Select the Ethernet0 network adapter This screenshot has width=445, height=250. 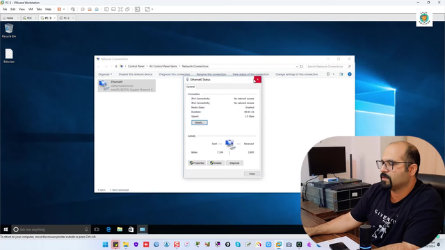[x=127, y=85]
